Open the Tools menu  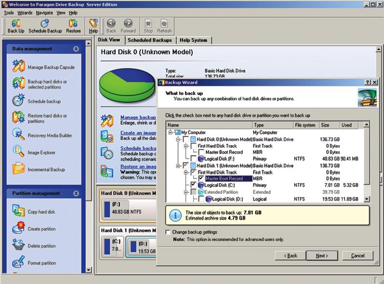tap(9, 13)
